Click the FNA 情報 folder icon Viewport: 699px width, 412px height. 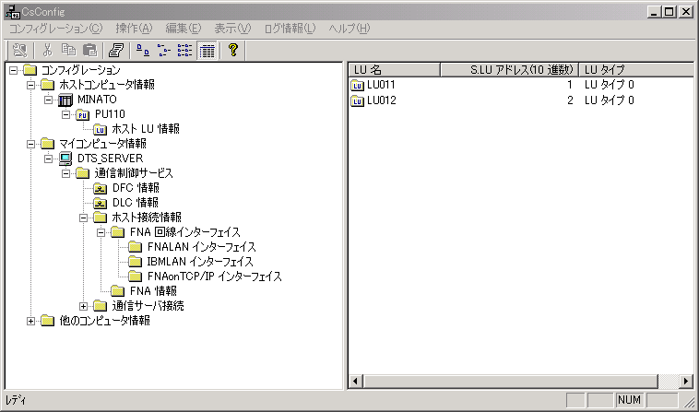[x=118, y=291]
